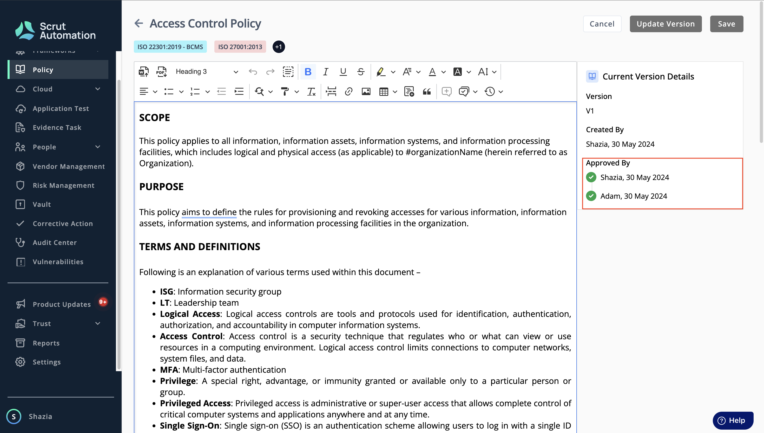The image size is (764, 433).
Task: Click the insert link icon
Action: [348, 92]
